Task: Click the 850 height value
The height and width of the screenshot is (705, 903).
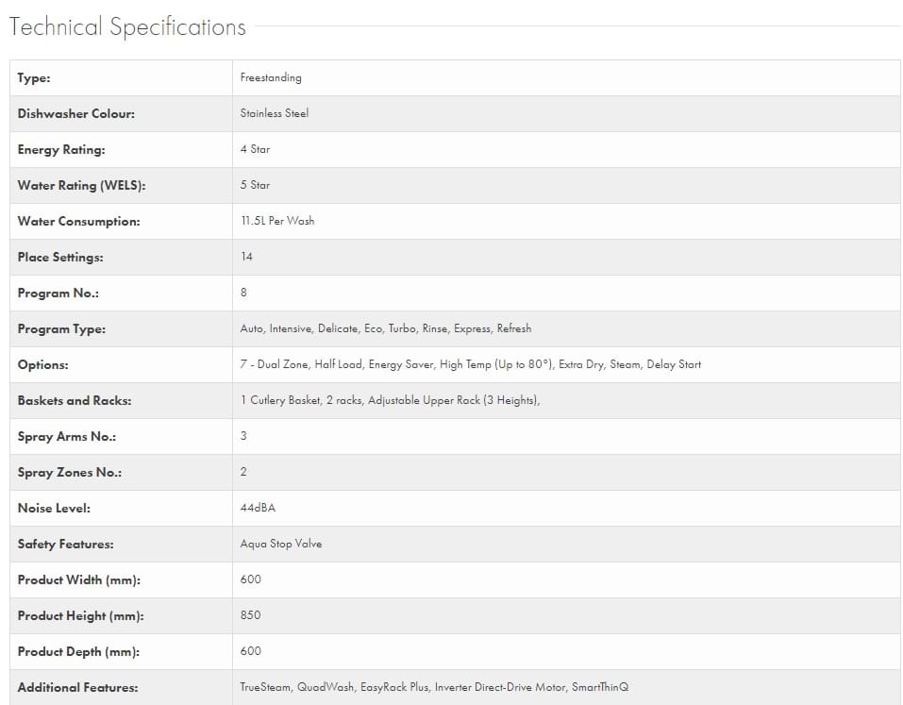Action: click(250, 616)
